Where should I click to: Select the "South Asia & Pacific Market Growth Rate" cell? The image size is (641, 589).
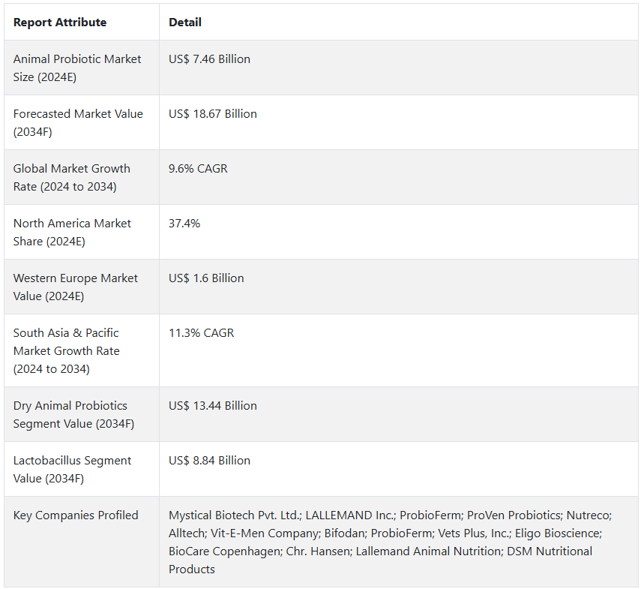coord(67,350)
